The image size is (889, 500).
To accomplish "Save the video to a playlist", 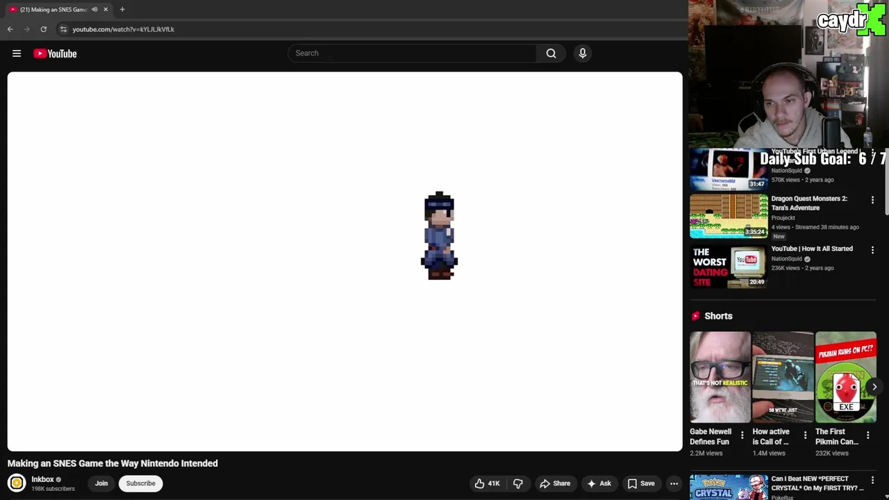I will [x=641, y=483].
